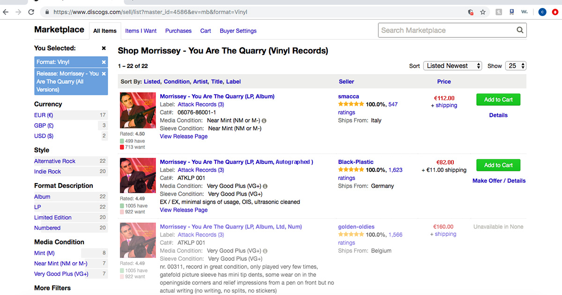Click the media condition info icon for golden-oldies listing
This screenshot has height=295, width=562.
point(265,251)
